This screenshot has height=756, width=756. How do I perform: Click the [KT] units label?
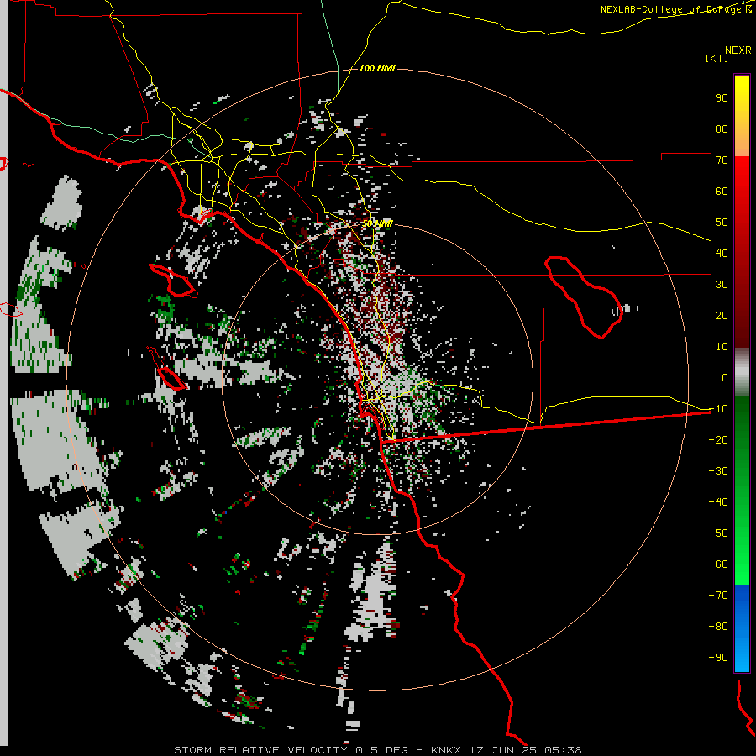point(717,58)
